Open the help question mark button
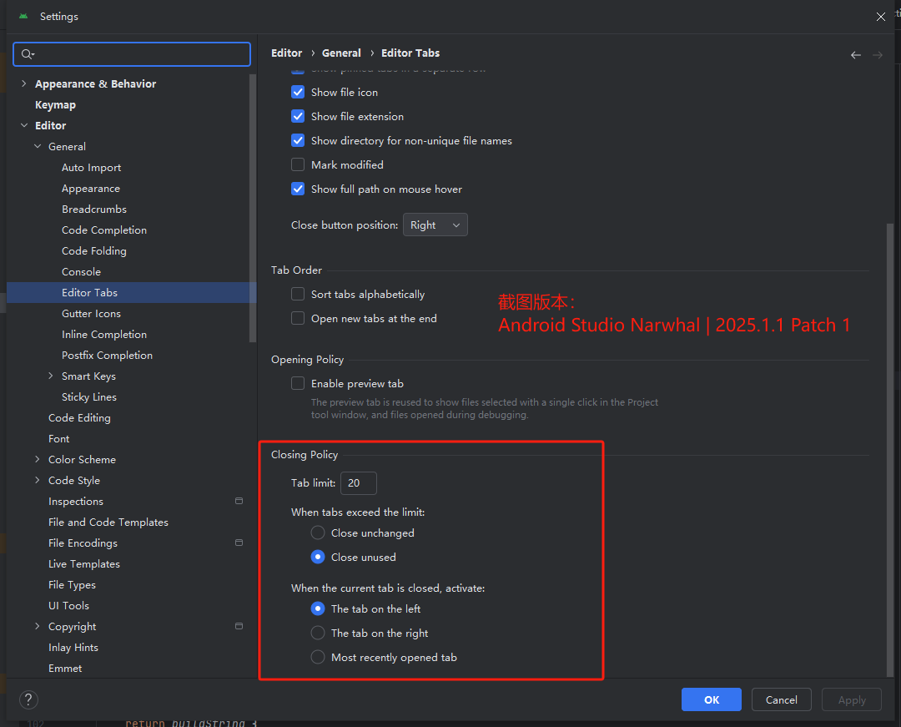This screenshot has height=727, width=901. [28, 699]
